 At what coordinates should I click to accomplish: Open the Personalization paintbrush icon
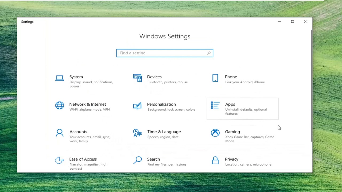(x=137, y=106)
